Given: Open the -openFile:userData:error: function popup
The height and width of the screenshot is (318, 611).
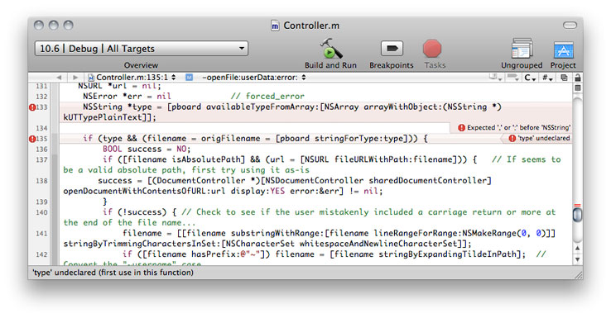Looking at the screenshot, I should [254, 78].
